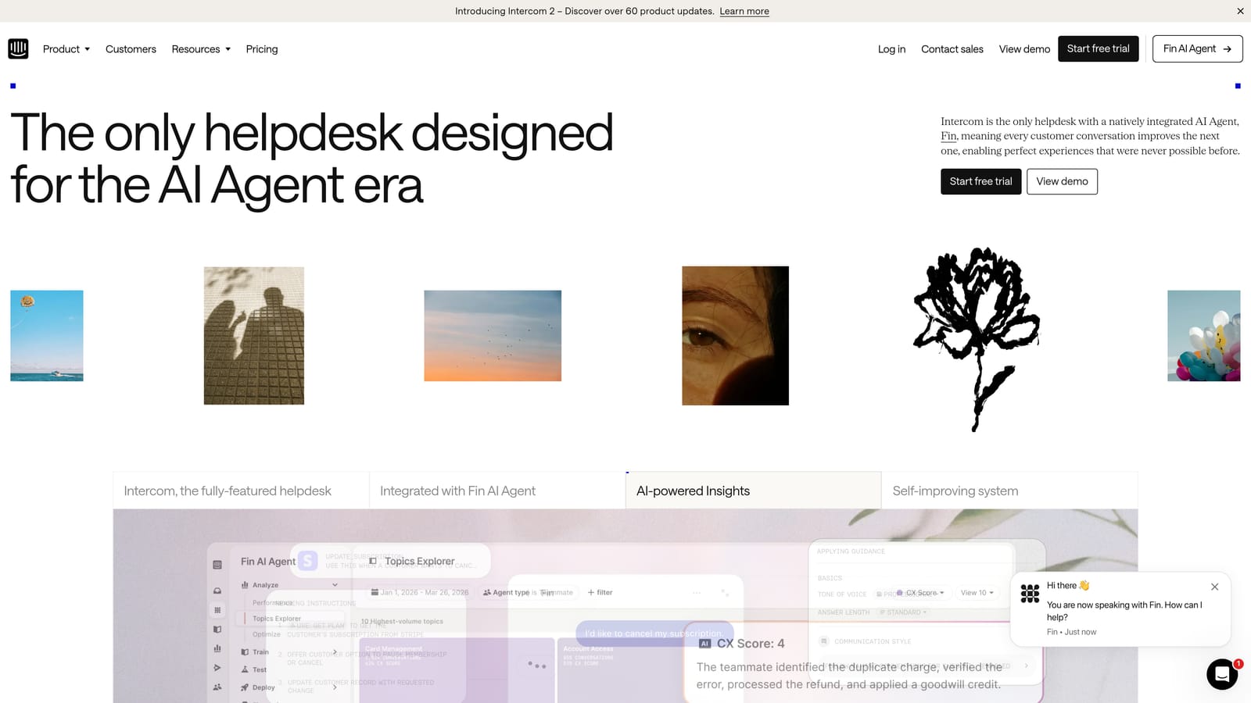The width and height of the screenshot is (1251, 703).
Task: Click Contact sales in the header
Action: [x=952, y=49]
